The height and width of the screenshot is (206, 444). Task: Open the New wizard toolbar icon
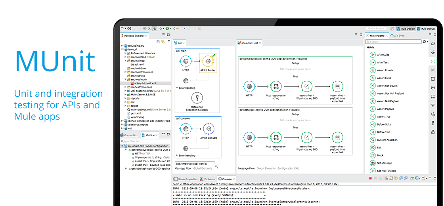122,29
